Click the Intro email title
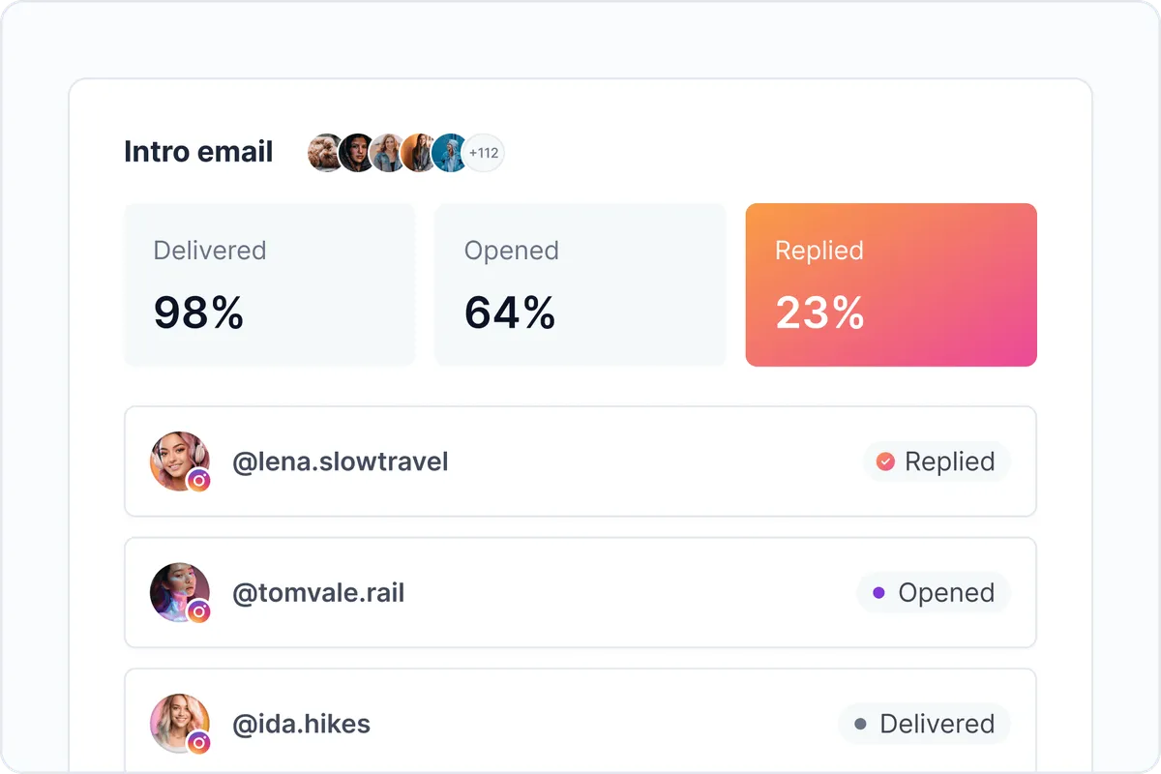 tap(198, 152)
